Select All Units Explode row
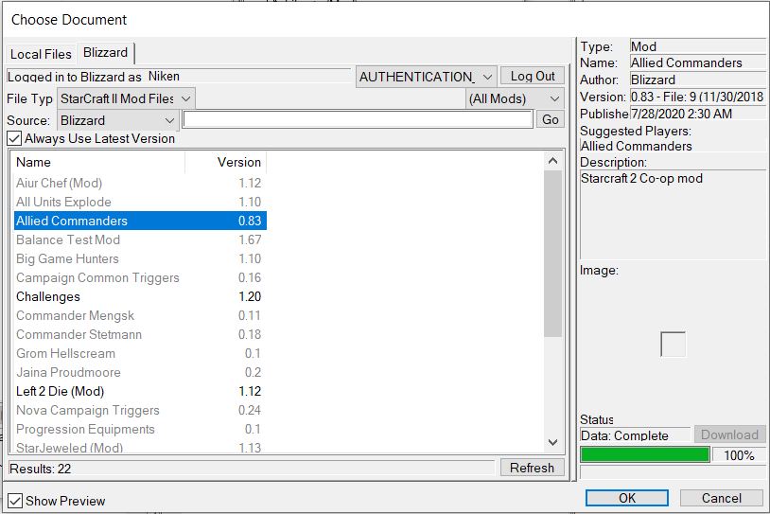770x514 pixels. (140, 202)
